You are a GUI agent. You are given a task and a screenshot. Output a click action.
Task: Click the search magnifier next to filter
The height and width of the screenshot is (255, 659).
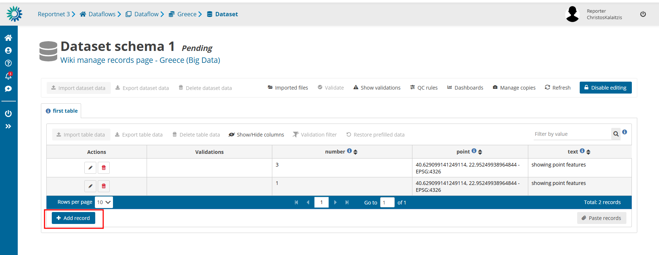(616, 134)
